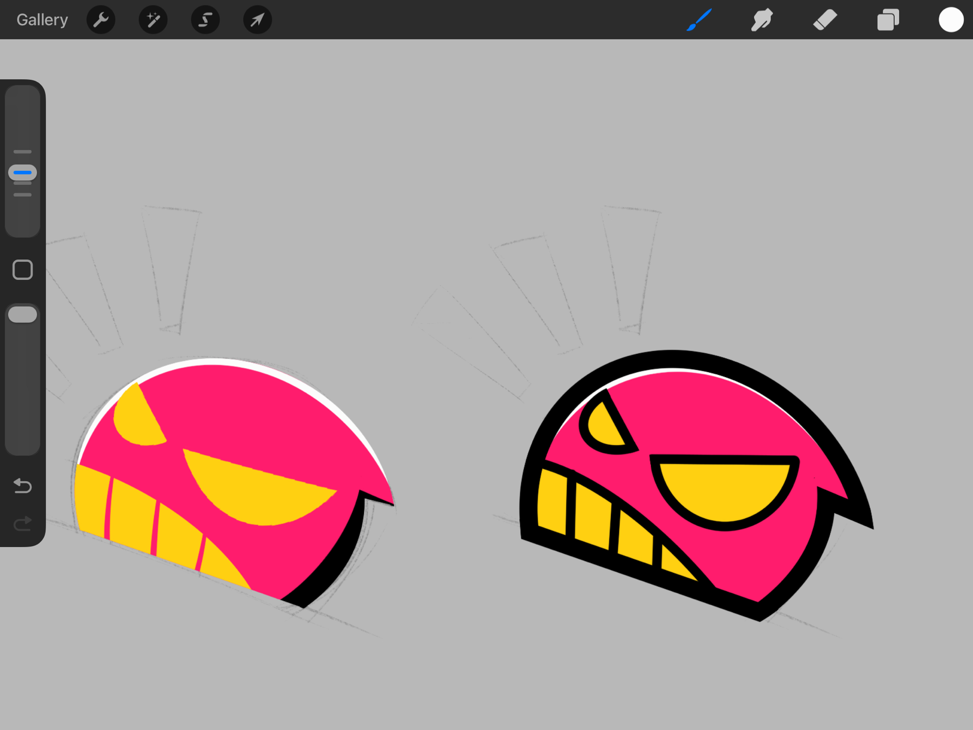
Task: Click the brush opacity slider handle
Action: pyautogui.click(x=22, y=315)
